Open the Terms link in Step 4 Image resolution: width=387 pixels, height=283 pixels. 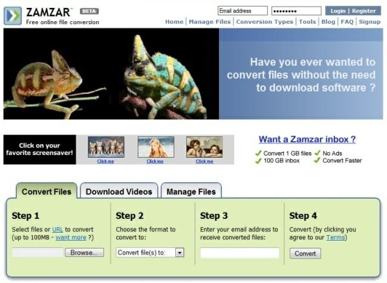tap(336, 238)
